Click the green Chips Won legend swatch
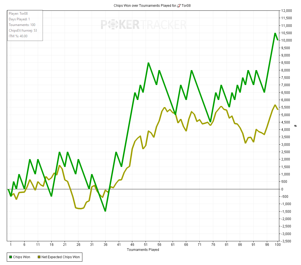301x265 pixels. [11, 257]
